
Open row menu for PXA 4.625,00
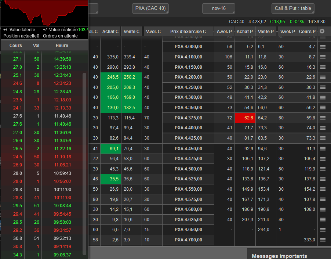tap(323, 219)
